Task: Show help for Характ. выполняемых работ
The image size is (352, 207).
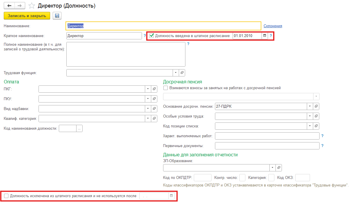Action: (322, 136)
